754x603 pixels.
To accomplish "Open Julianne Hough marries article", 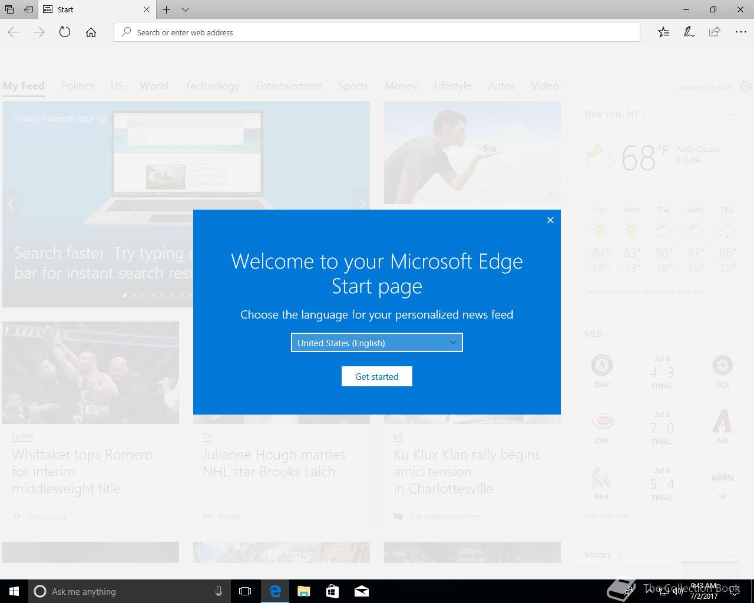I will tap(274, 463).
